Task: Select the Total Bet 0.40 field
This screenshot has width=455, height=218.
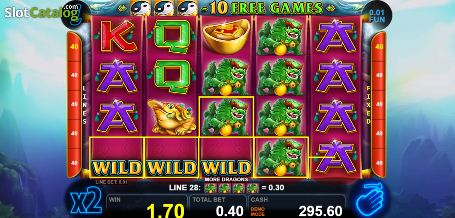Action: pos(218,206)
